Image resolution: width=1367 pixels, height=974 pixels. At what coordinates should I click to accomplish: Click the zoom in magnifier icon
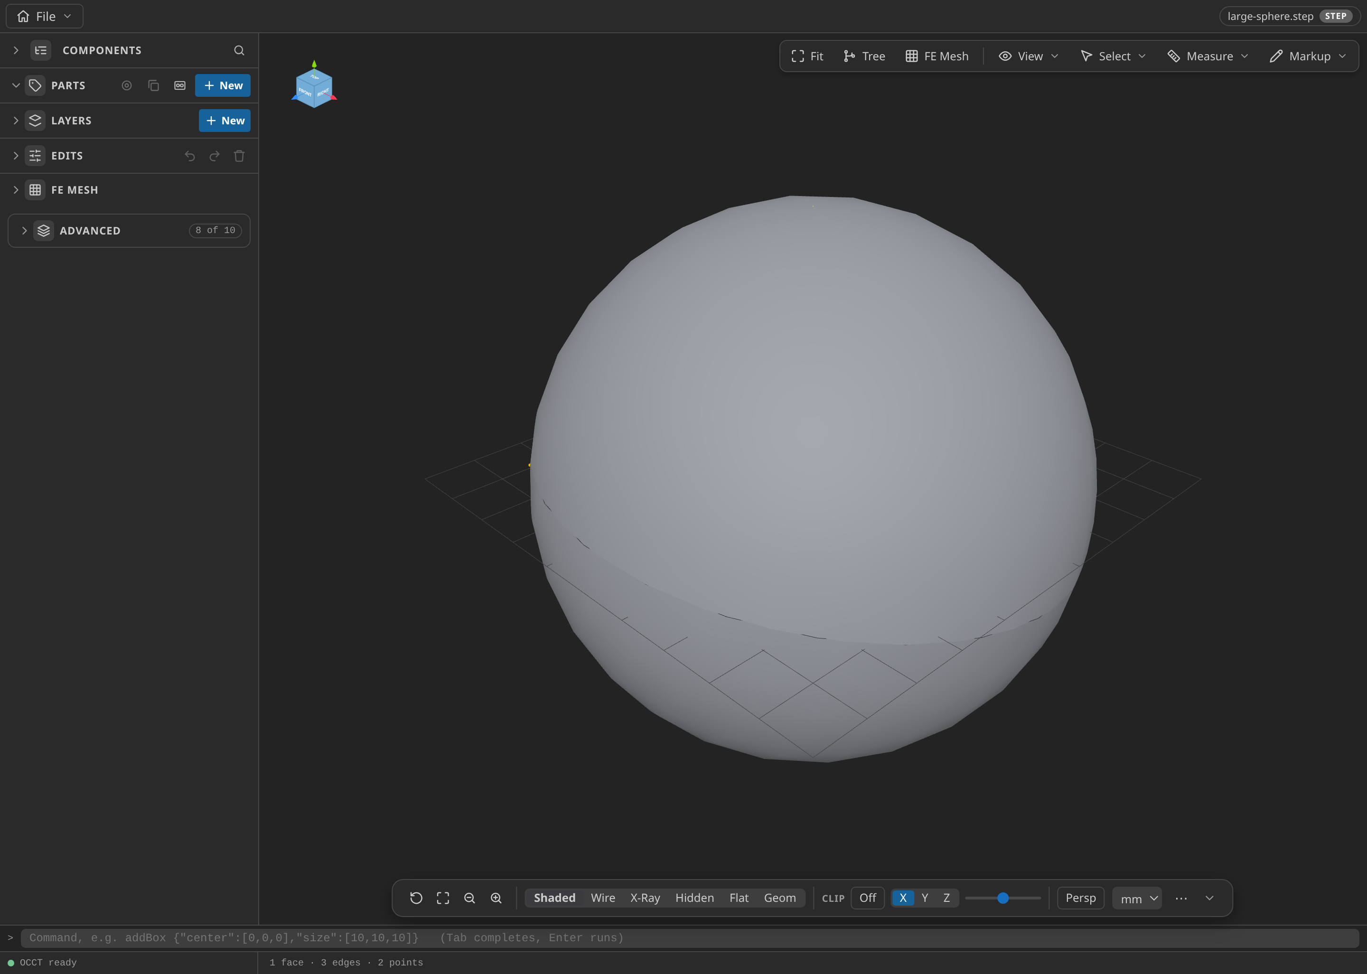pyautogui.click(x=496, y=898)
